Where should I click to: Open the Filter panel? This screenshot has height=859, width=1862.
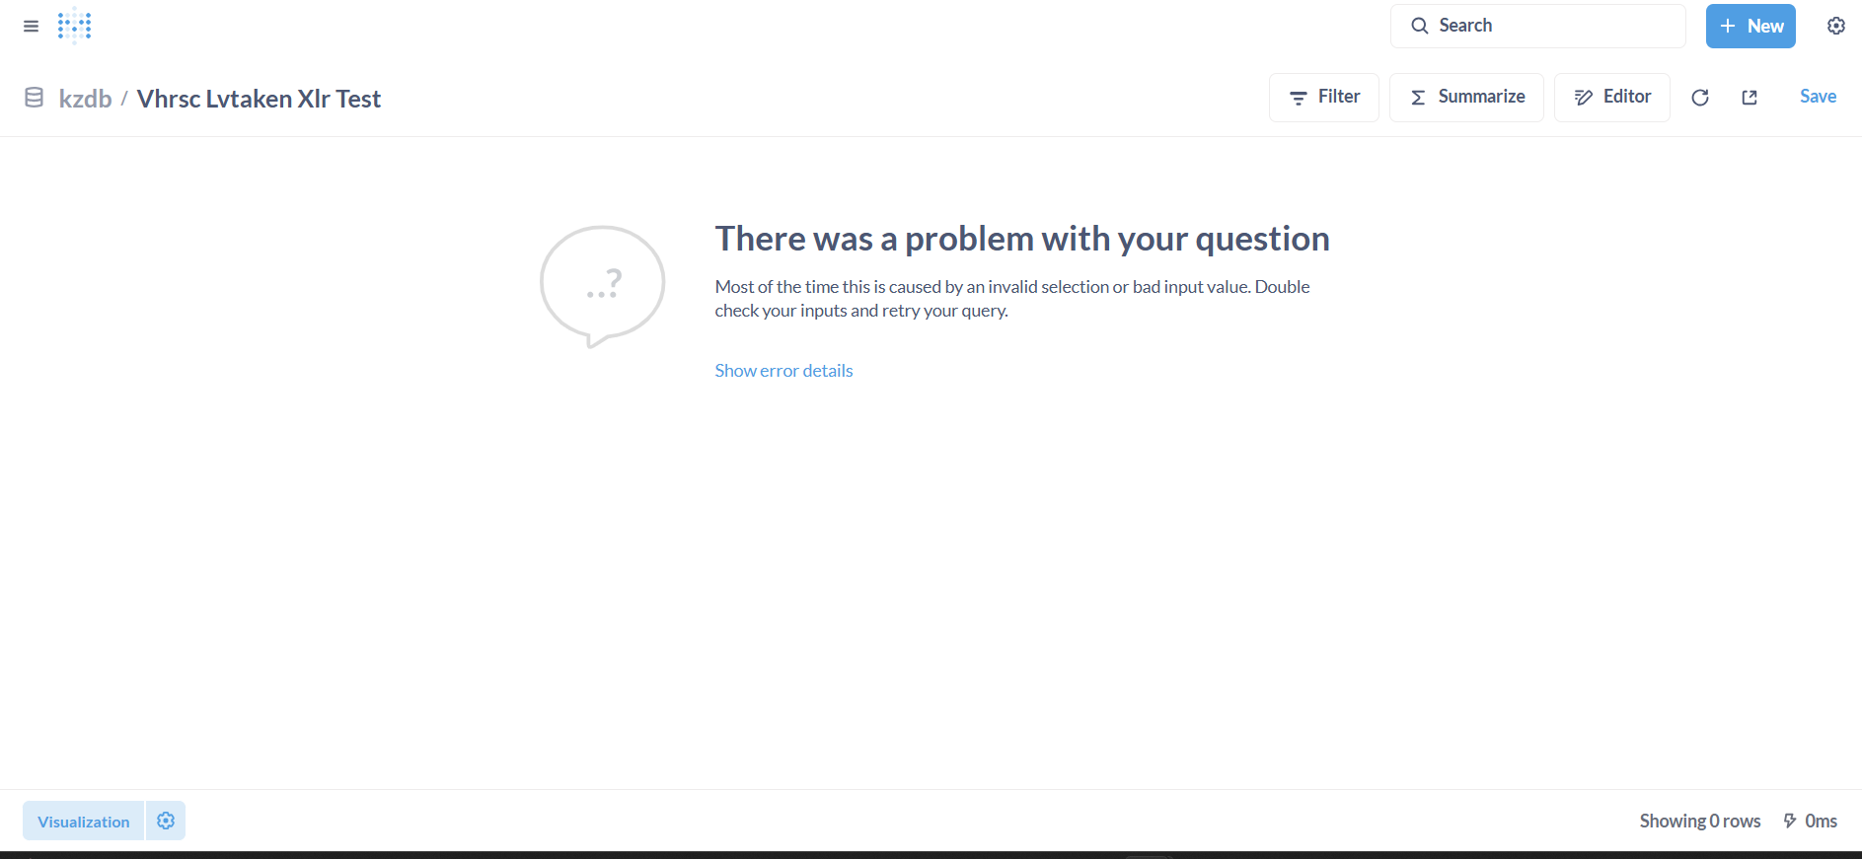click(1324, 98)
